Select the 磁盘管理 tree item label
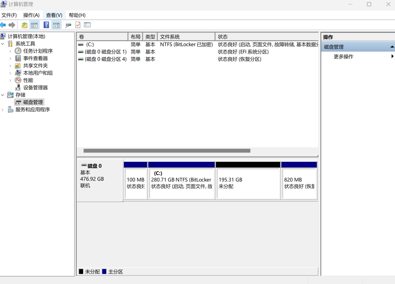395x284 pixels. coord(33,102)
